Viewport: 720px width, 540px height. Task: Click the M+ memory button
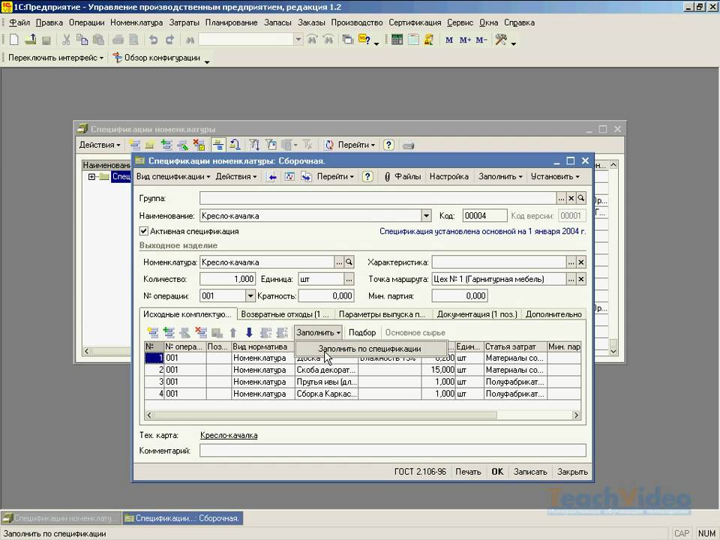465,40
